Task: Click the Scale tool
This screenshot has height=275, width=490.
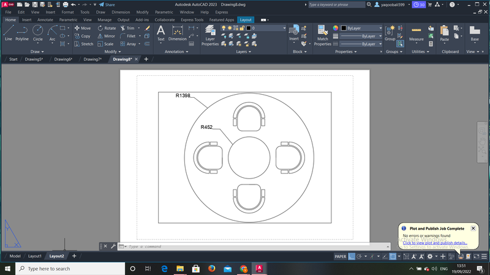Action: point(105,44)
